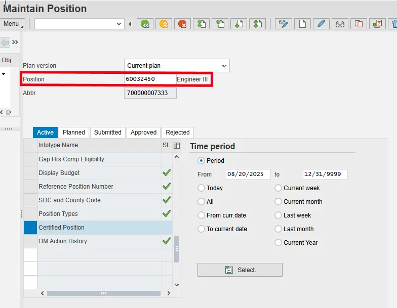Switch to the Submitted tab

click(x=108, y=133)
